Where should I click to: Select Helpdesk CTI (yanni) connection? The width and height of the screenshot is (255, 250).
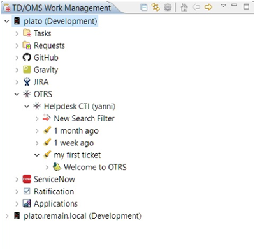point(80,106)
